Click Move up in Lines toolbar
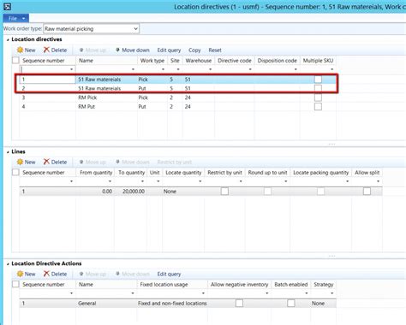This screenshot has width=406, height=325. (x=93, y=162)
